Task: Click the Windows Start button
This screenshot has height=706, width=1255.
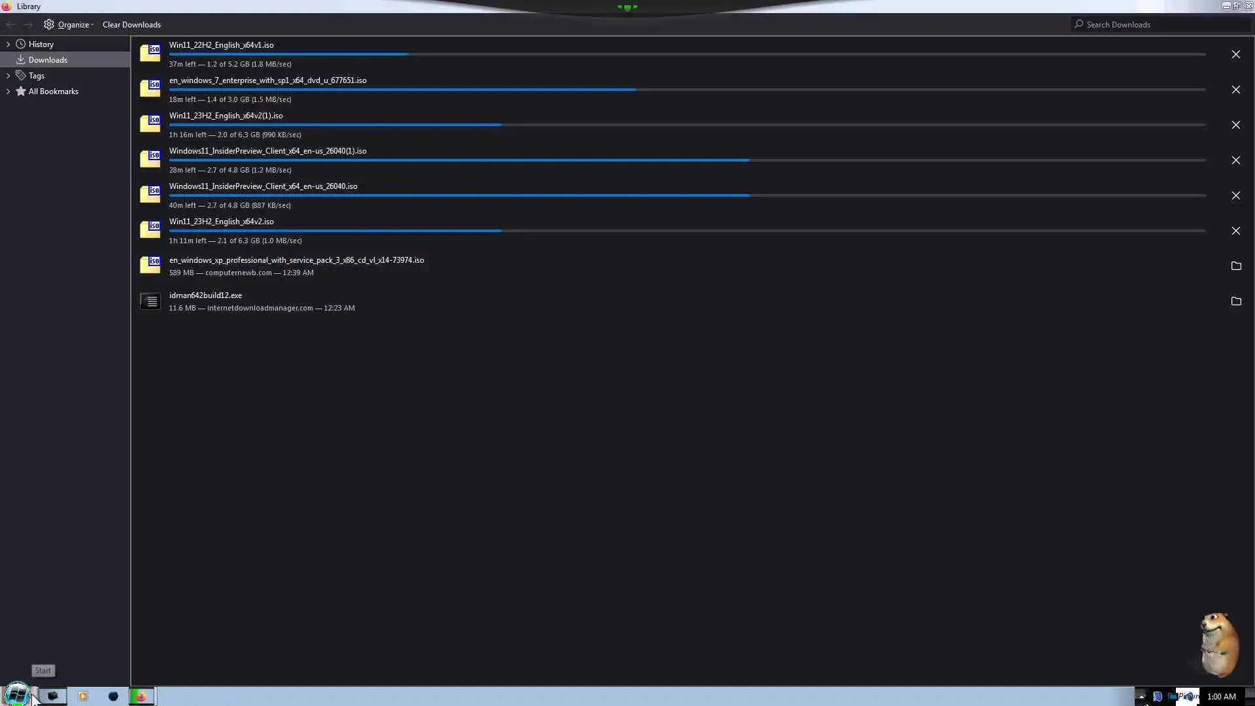Action: pyautogui.click(x=16, y=694)
